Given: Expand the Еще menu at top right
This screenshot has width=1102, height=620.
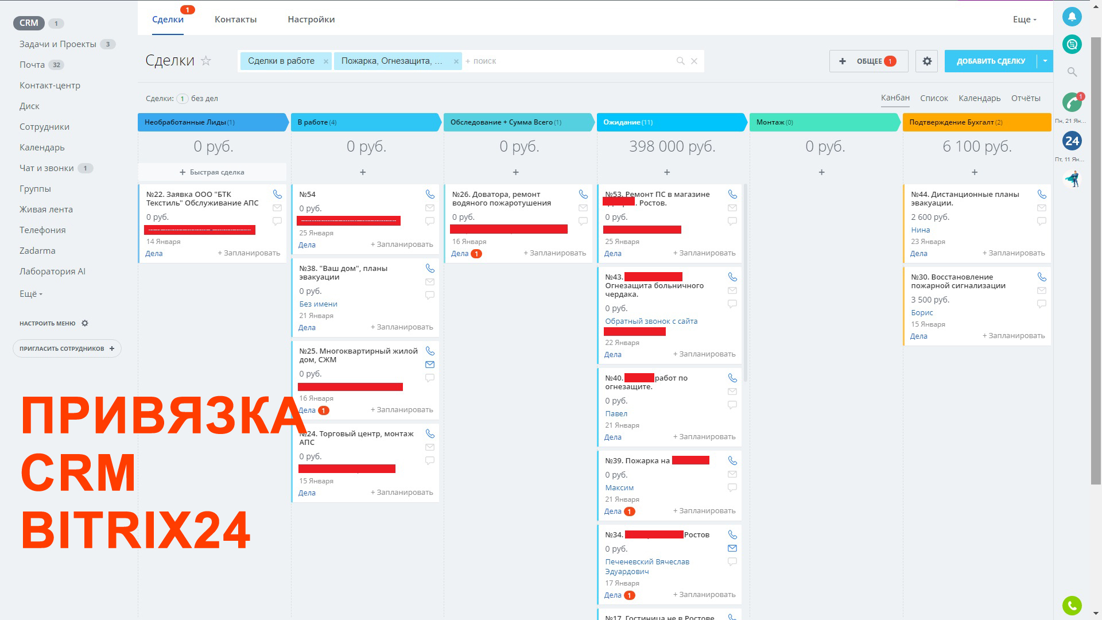Looking at the screenshot, I should pos(1025,20).
